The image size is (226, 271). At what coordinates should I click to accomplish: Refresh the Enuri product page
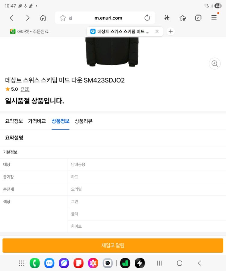point(147,18)
